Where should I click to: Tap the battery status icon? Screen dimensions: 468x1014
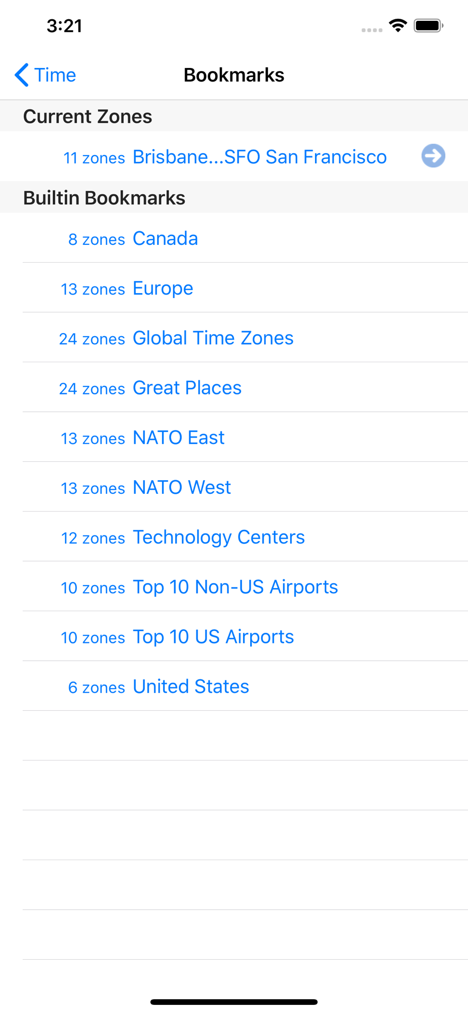428,25
